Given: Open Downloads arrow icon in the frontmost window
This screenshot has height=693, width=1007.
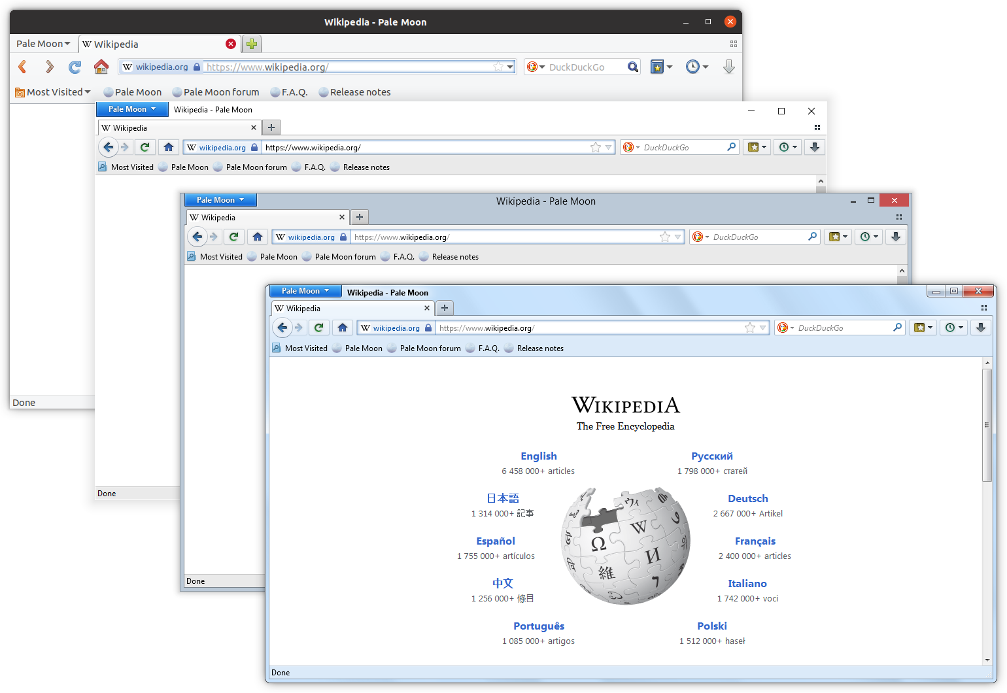Looking at the screenshot, I should [x=980, y=328].
